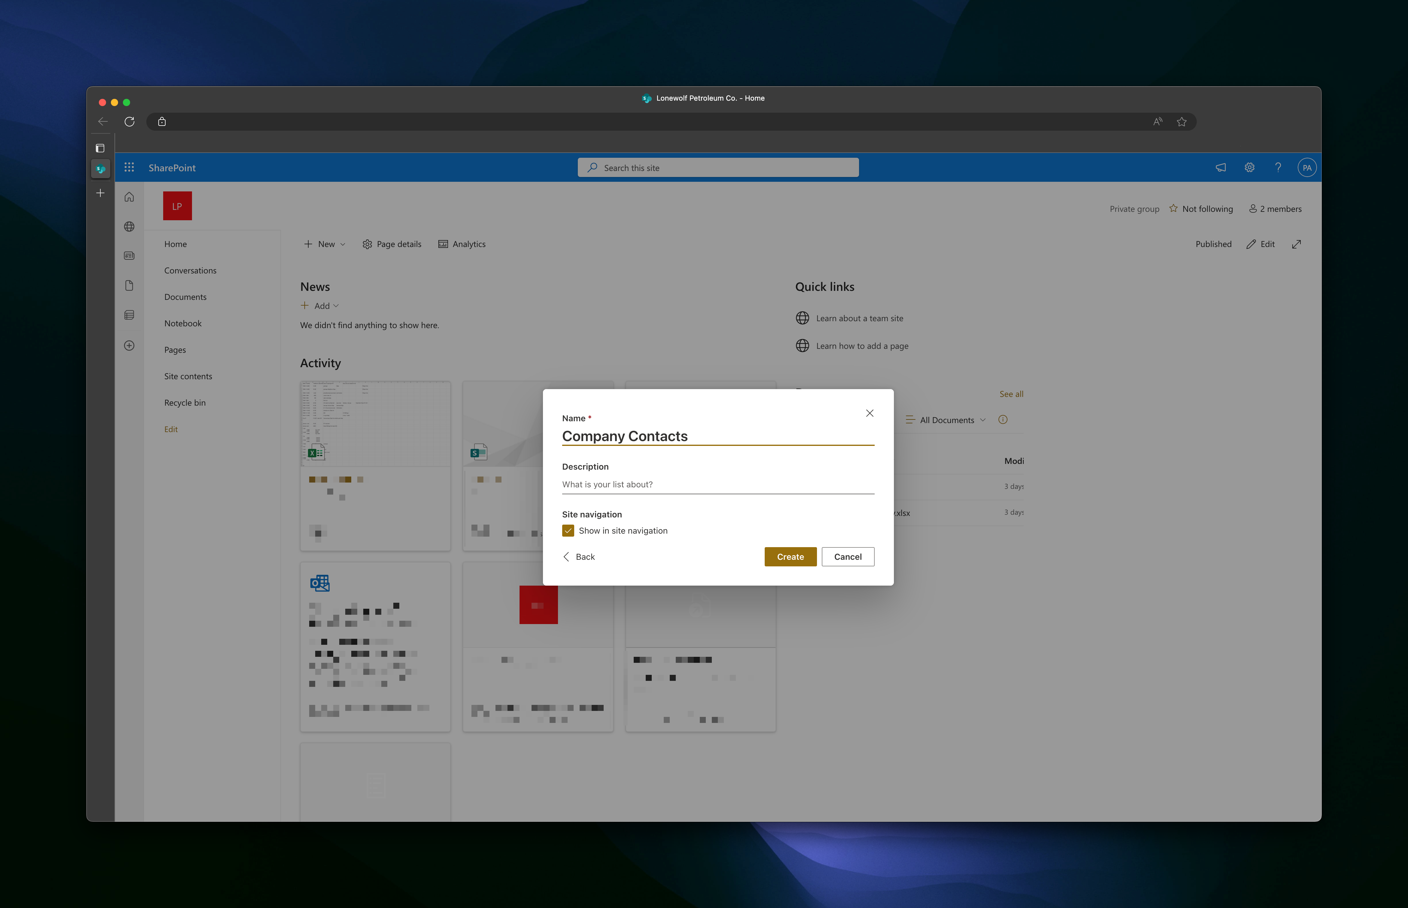The width and height of the screenshot is (1408, 908).
Task: Open Conversations in site navigation
Action: pyautogui.click(x=190, y=271)
